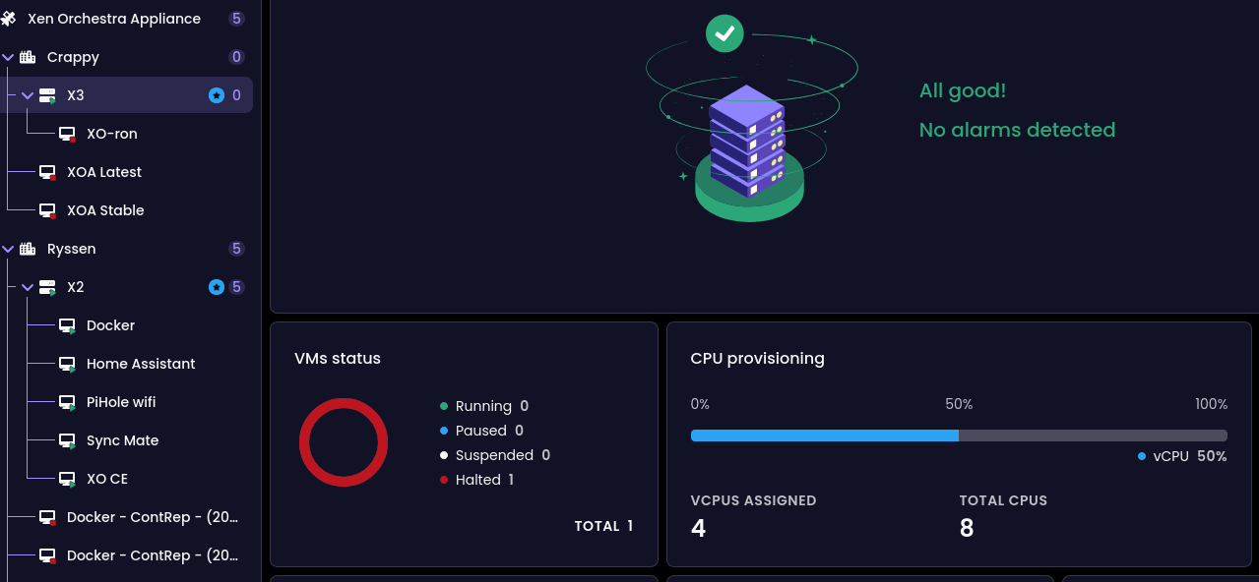Click the green checkmark above server illustration

[x=724, y=33]
